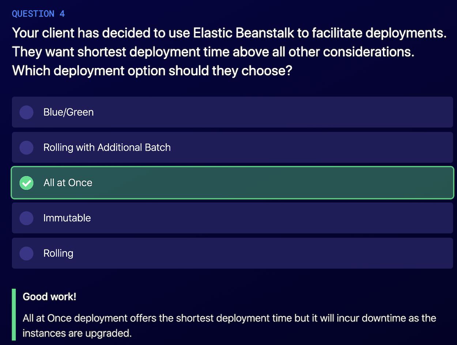Click the Blue/Green answer label text
The width and height of the screenshot is (457, 345).
click(68, 112)
